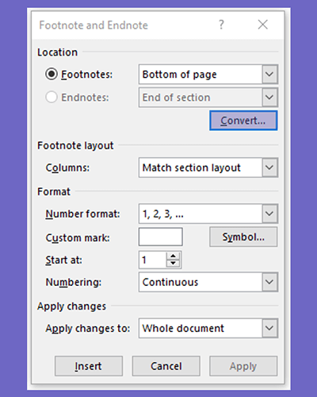Click the Custom mark input field

pos(161,237)
